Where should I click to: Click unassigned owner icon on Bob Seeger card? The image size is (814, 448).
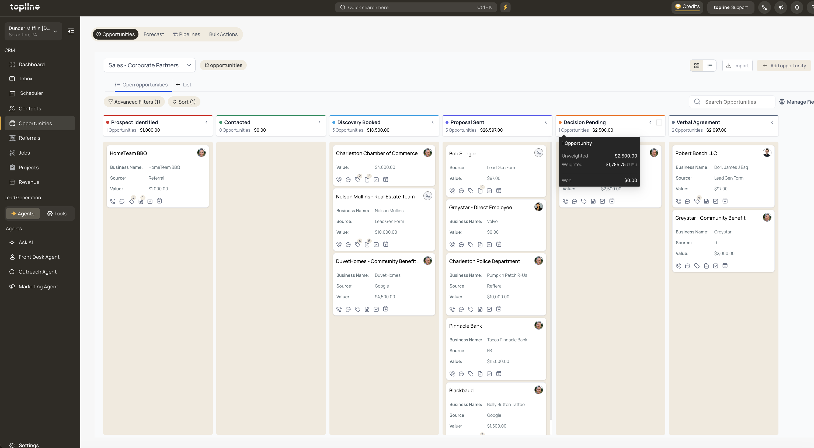click(538, 153)
